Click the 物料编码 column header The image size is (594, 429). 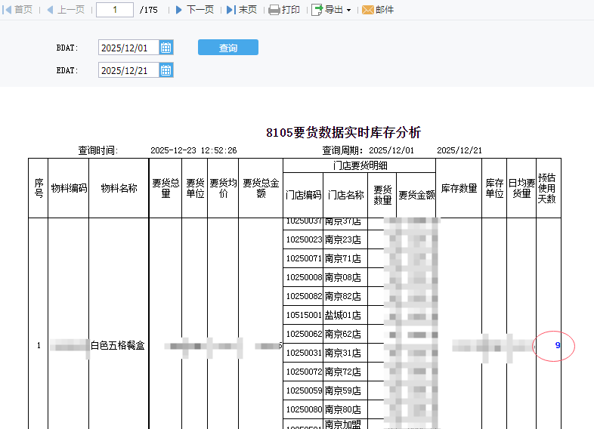point(69,188)
